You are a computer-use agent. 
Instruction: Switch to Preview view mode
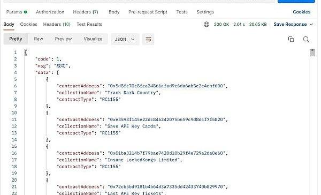click(x=63, y=39)
